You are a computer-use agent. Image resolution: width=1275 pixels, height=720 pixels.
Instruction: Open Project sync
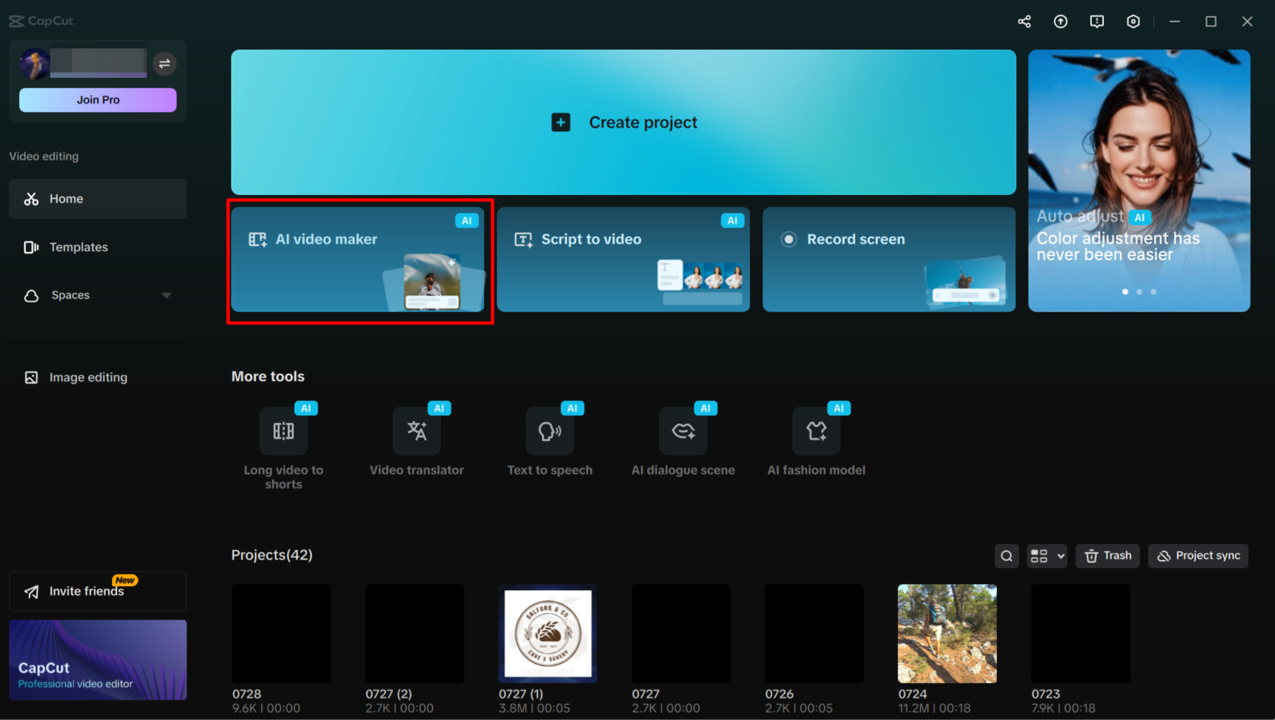pyautogui.click(x=1197, y=556)
